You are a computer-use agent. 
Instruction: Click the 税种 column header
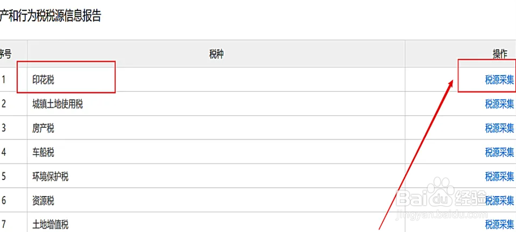click(216, 55)
